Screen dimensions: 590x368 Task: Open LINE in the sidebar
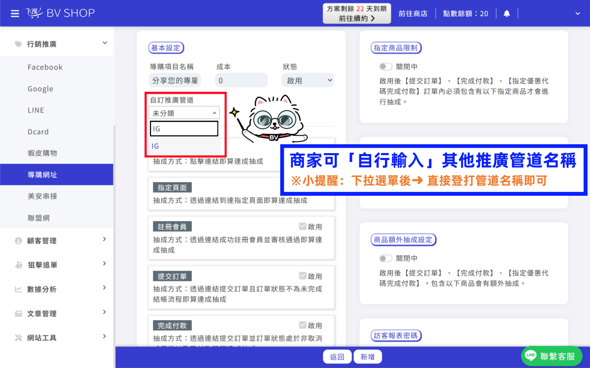36,110
